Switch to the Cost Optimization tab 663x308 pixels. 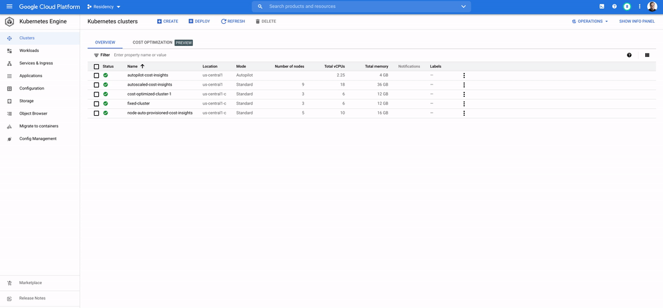click(x=152, y=43)
